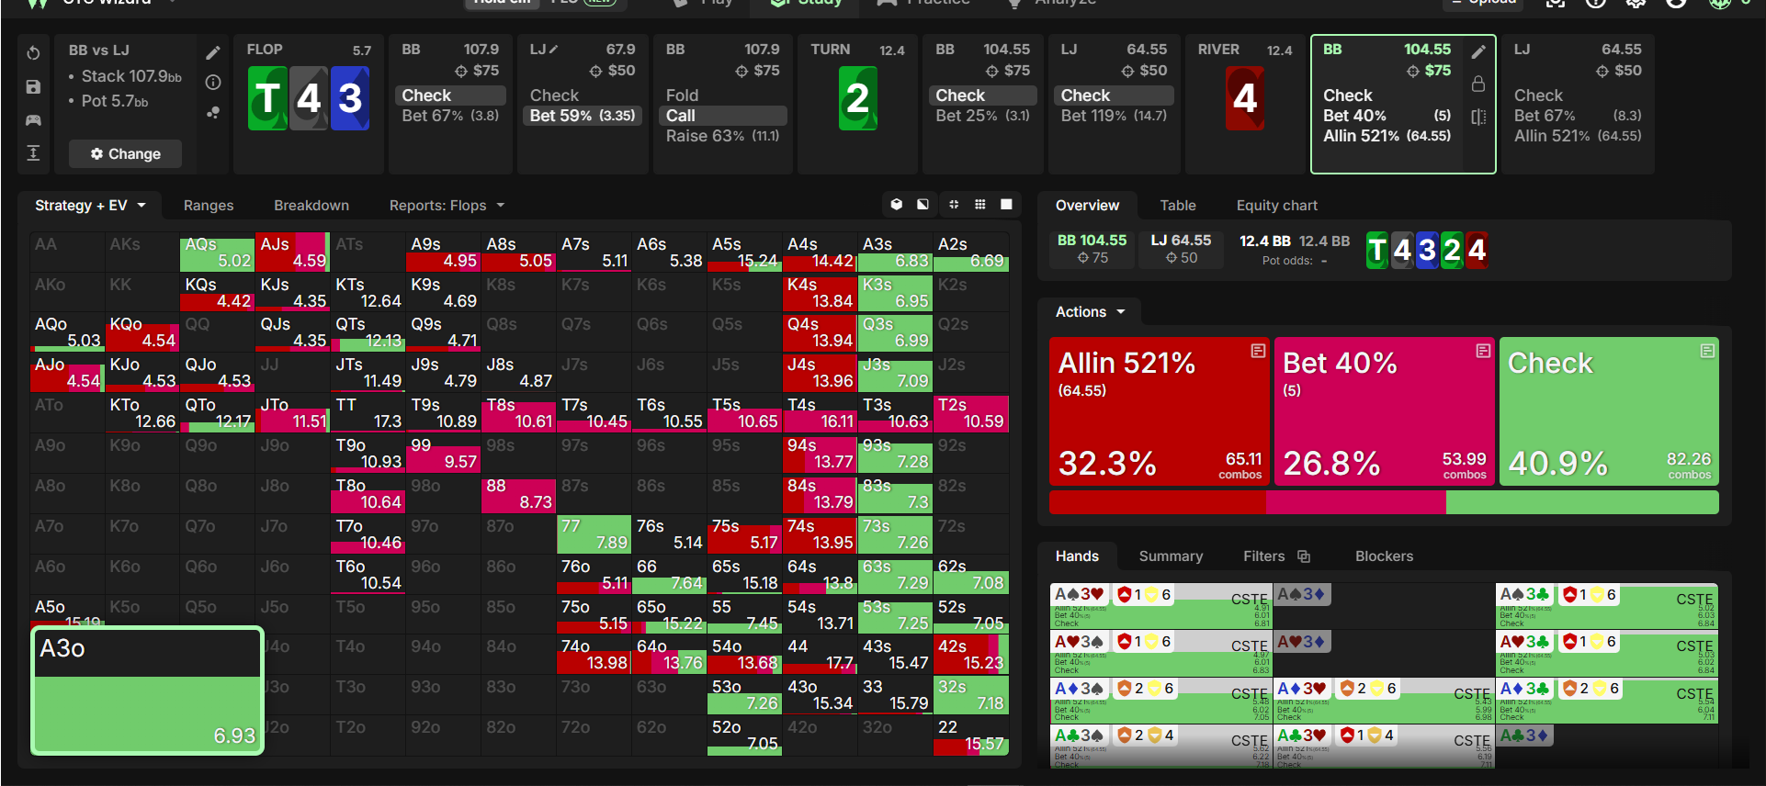Click the green segment of the action frequency bar
Viewport: 1766px width, 786px height.
1582,502
